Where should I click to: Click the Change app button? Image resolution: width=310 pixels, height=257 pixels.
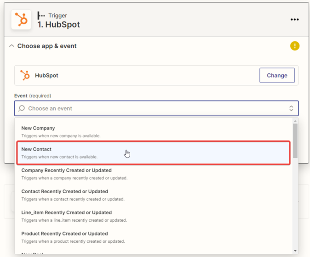point(277,75)
